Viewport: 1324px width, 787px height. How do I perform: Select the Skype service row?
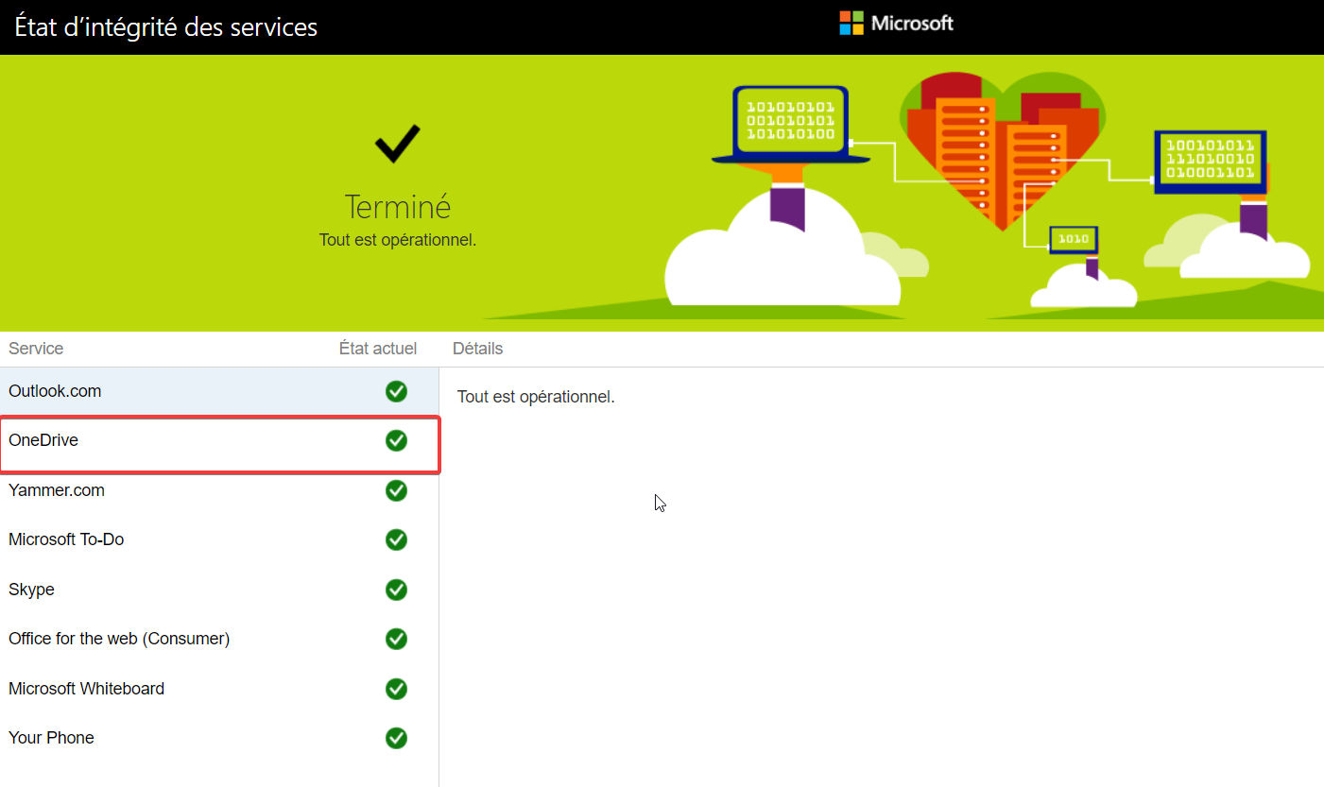tap(219, 590)
